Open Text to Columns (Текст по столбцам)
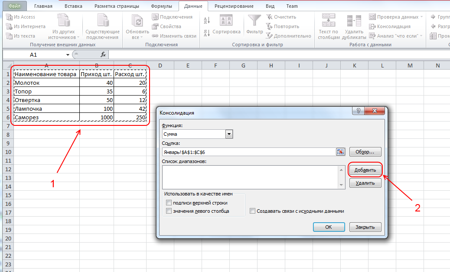450x272 pixels. 329,27
